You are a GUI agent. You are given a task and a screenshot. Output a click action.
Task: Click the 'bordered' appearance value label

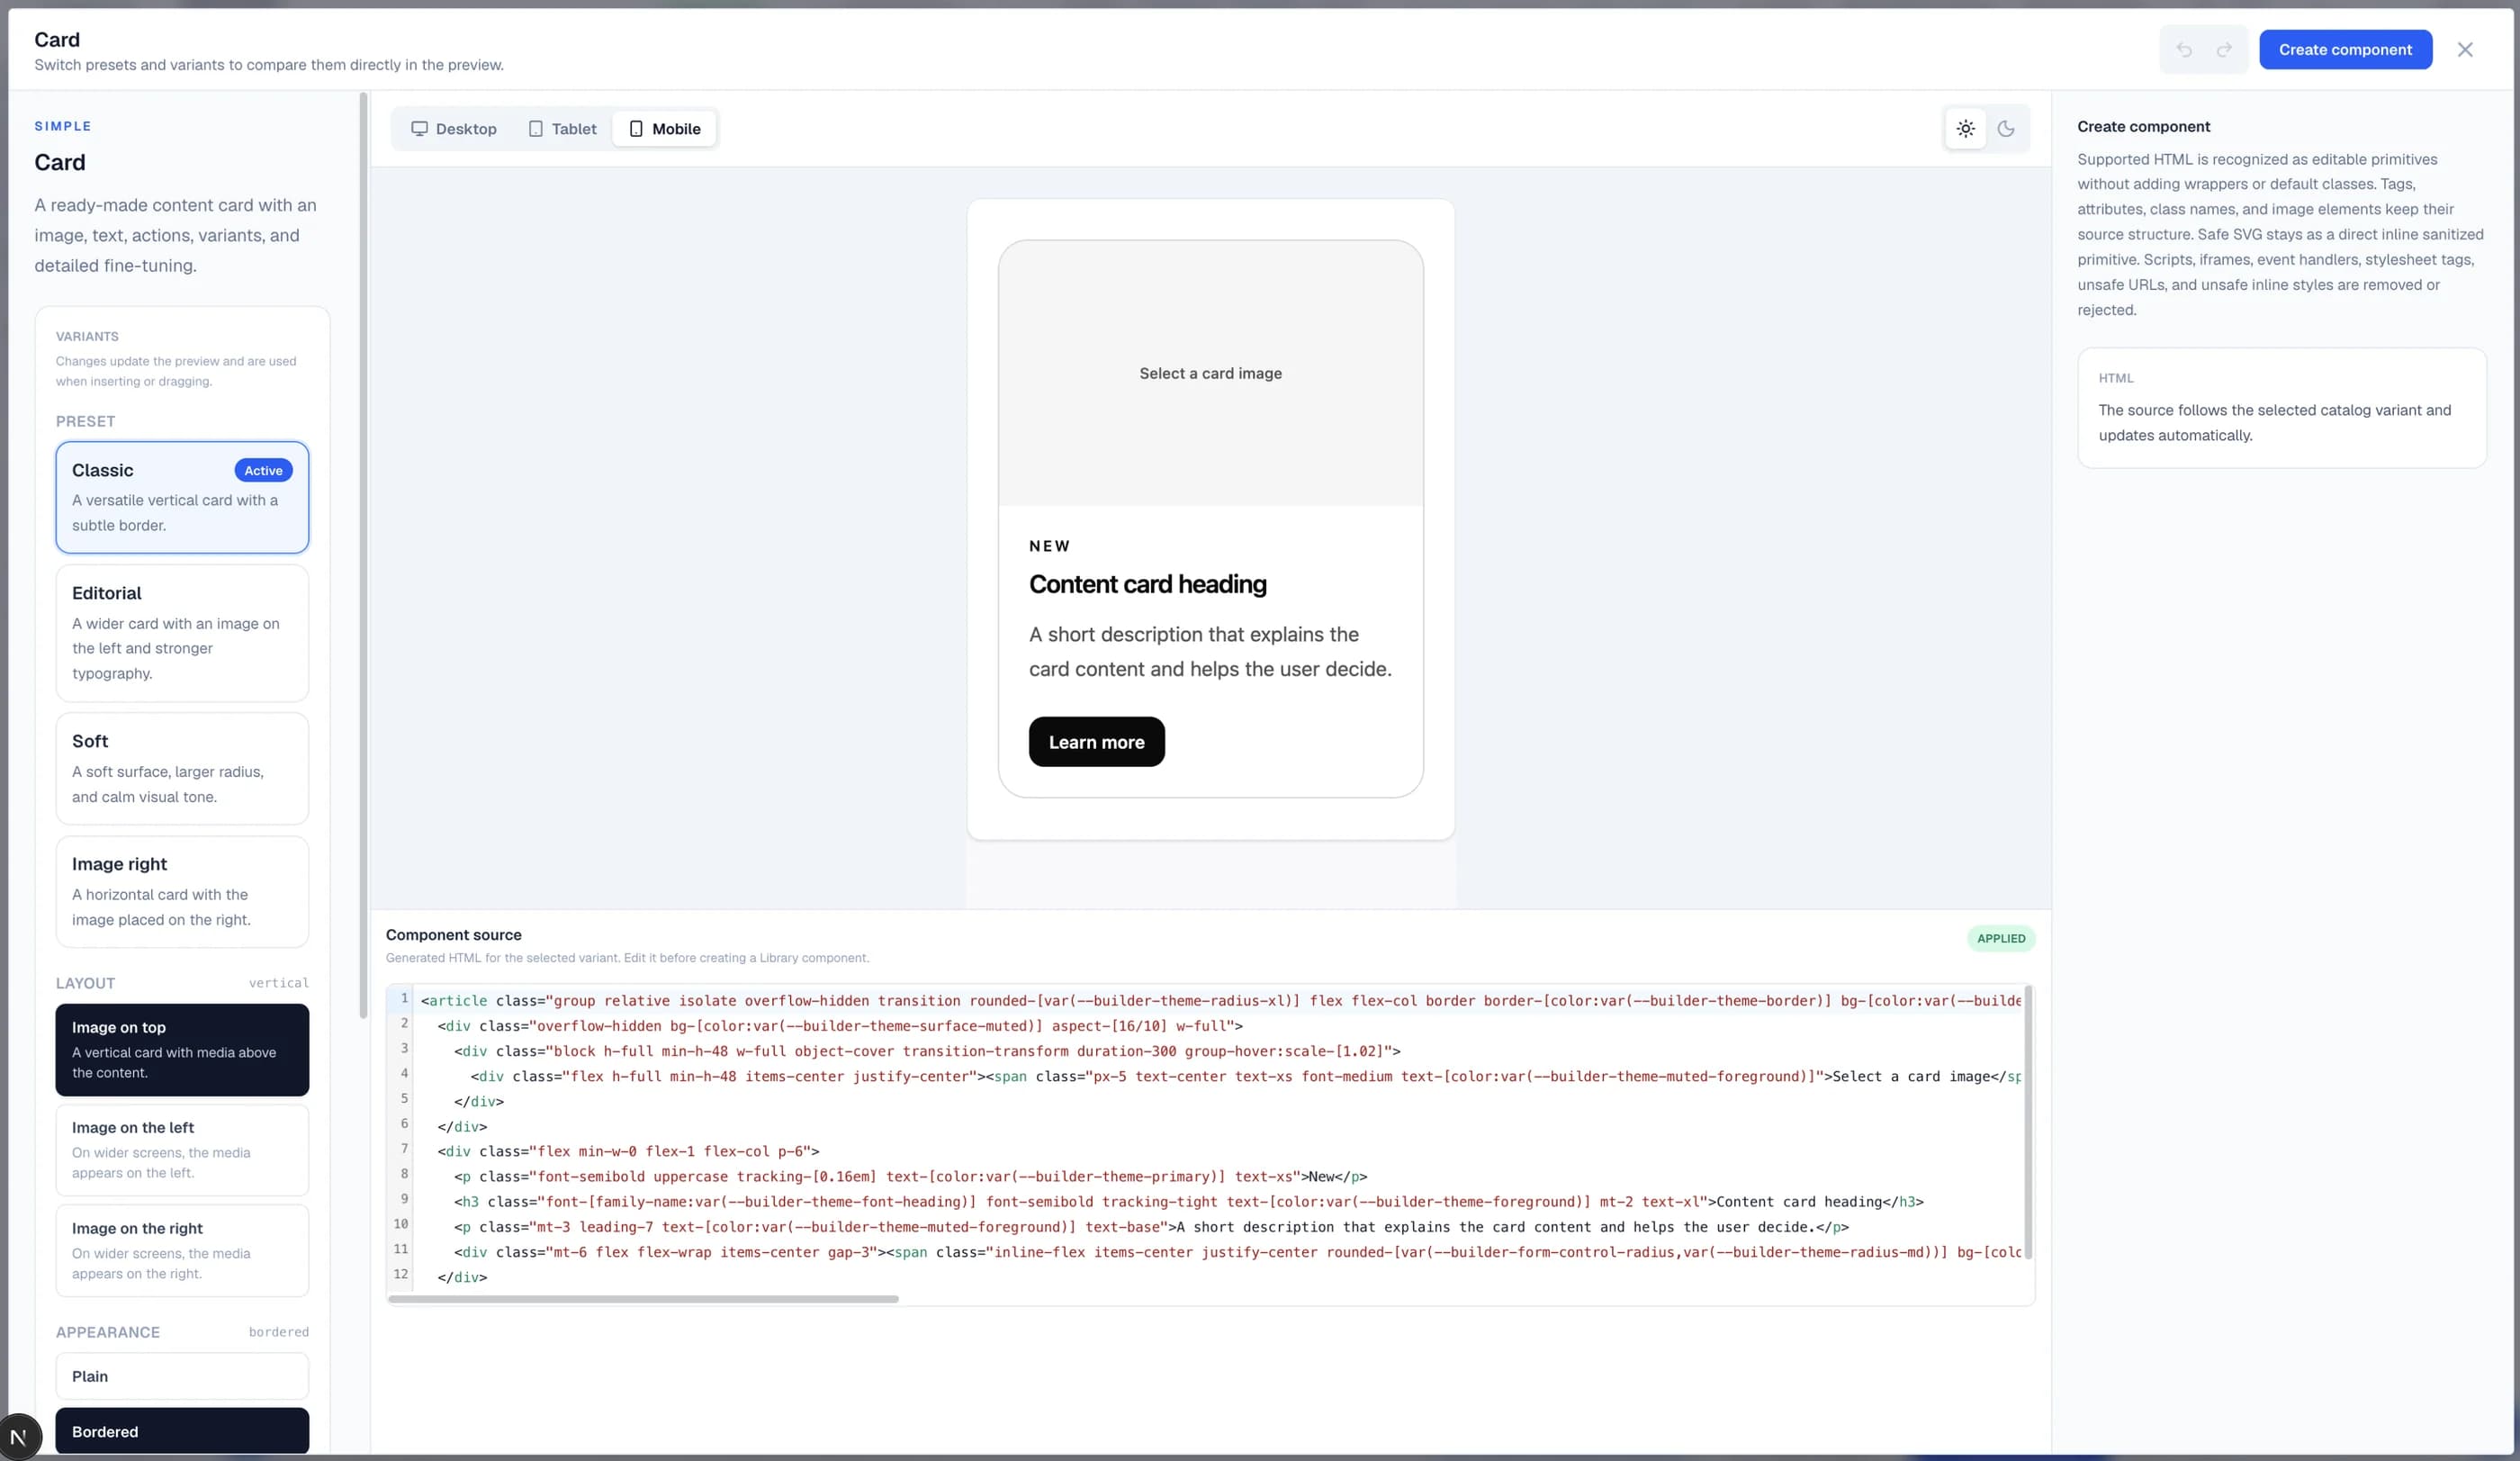point(278,1332)
